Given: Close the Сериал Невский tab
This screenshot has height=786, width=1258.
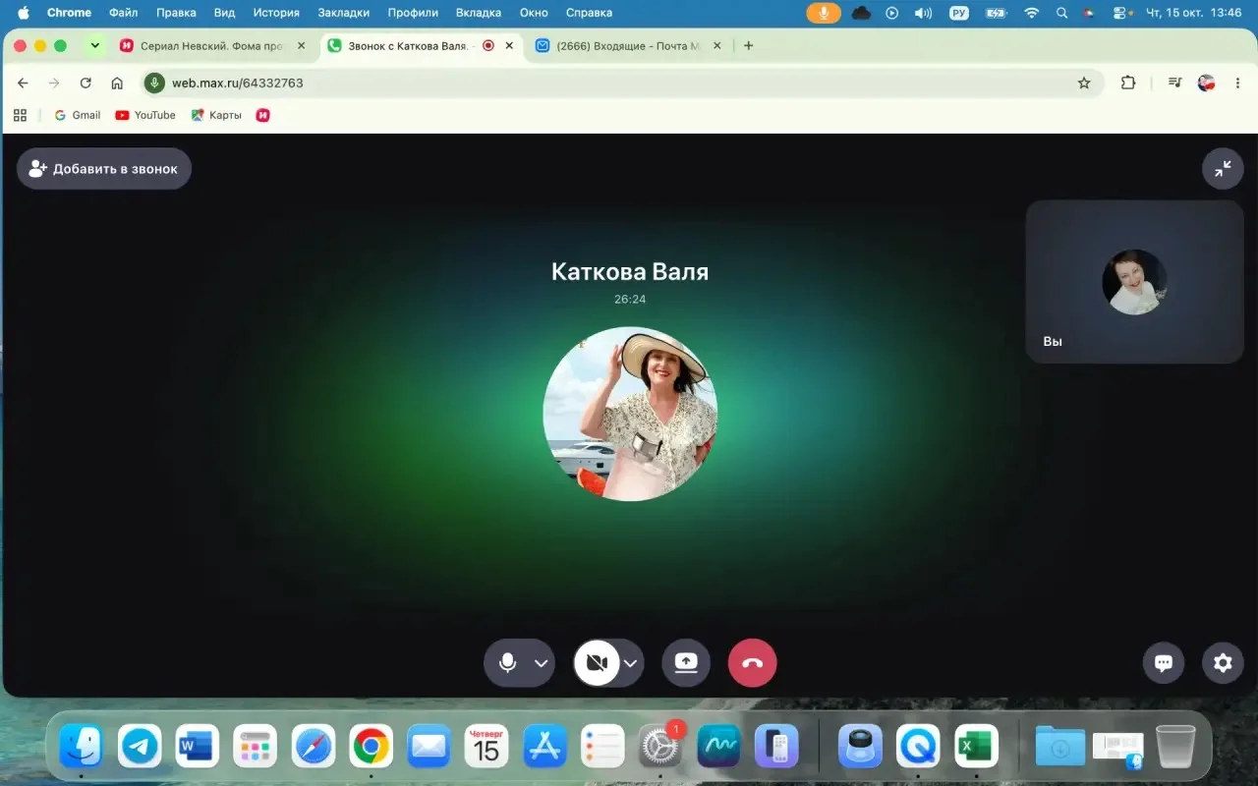Looking at the screenshot, I should pos(301,46).
